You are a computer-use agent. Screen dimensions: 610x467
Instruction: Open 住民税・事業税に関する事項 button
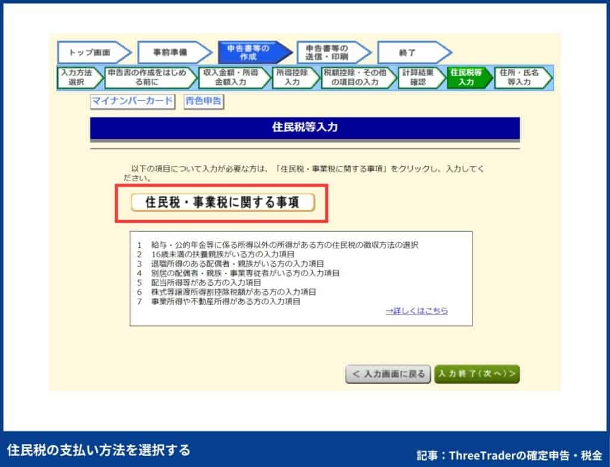coord(223,203)
